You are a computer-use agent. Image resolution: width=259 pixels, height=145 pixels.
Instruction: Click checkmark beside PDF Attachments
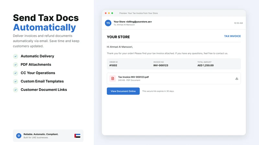[x=16, y=65]
